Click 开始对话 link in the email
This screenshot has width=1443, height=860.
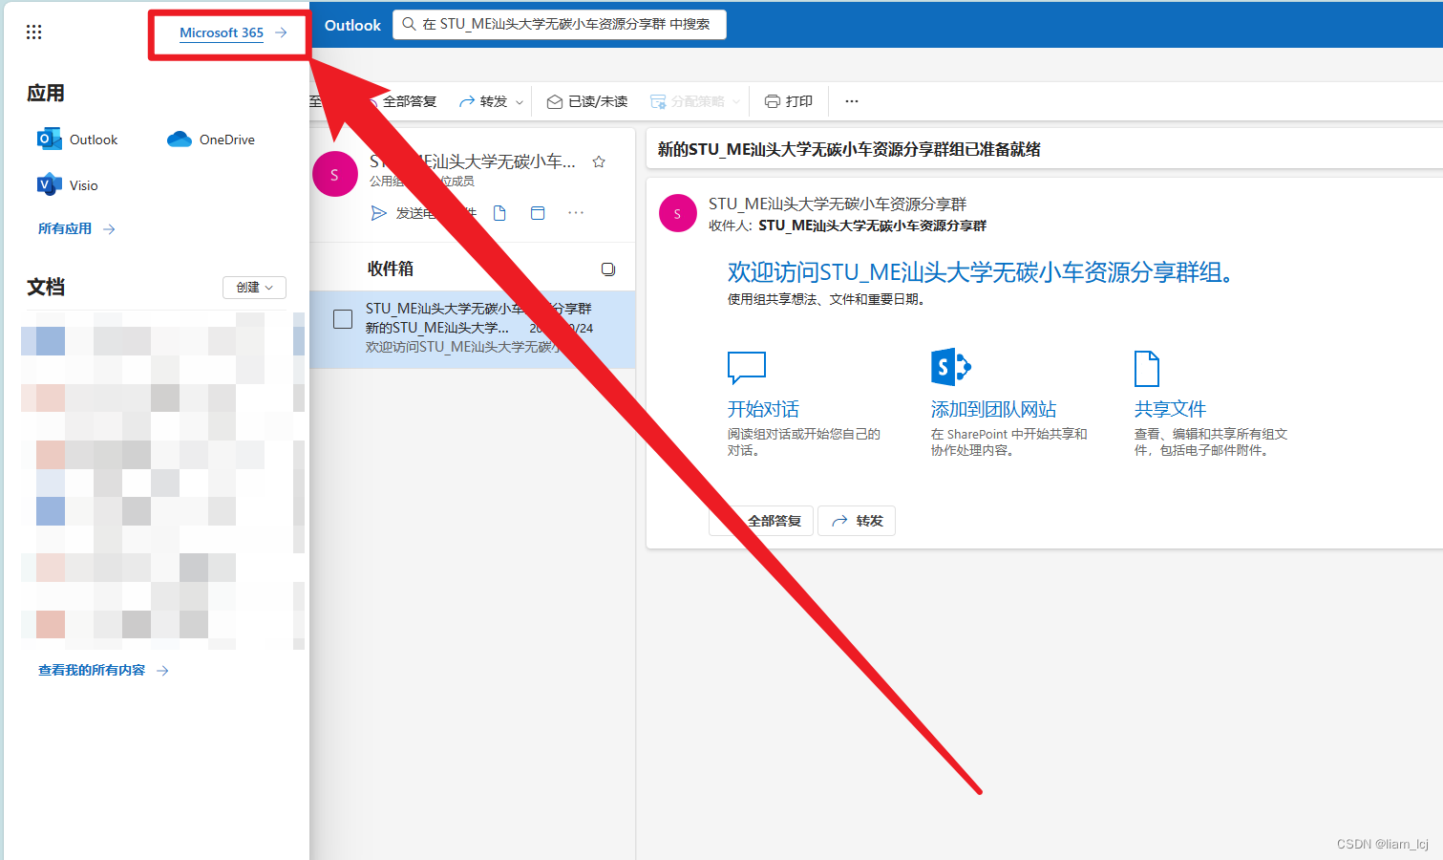point(763,409)
